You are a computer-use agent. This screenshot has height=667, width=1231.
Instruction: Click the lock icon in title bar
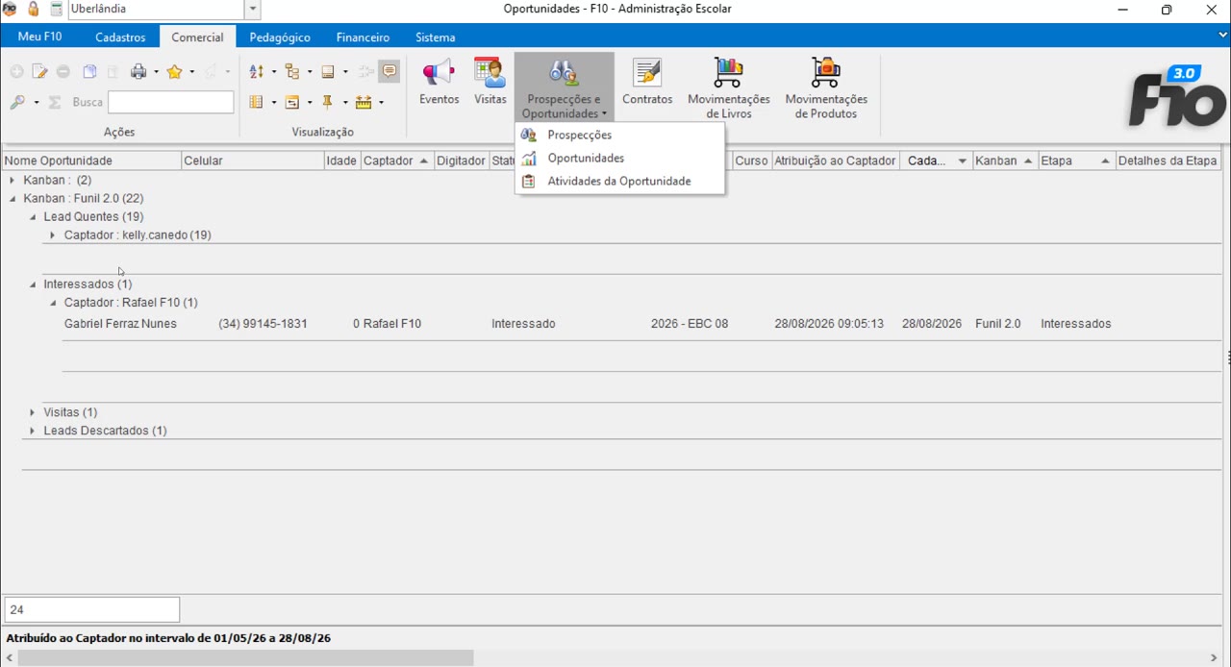tap(34, 10)
